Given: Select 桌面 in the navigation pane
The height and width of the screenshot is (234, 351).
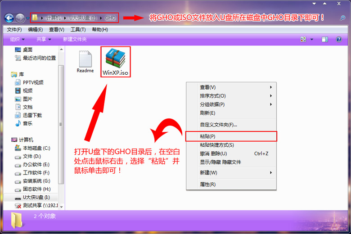Looking at the screenshot, I should point(23,49).
